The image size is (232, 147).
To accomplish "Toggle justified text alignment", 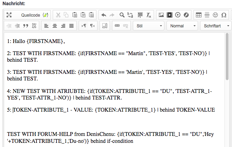I will [x=71, y=26].
